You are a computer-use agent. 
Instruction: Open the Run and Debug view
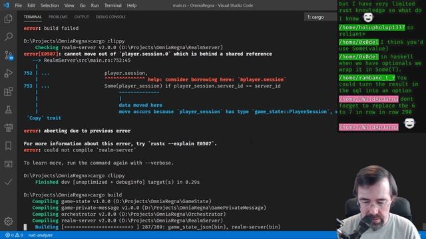click(x=9, y=73)
